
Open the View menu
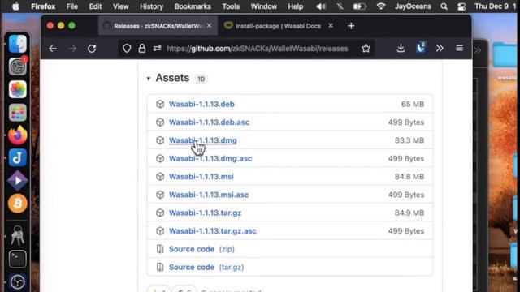(121, 6)
